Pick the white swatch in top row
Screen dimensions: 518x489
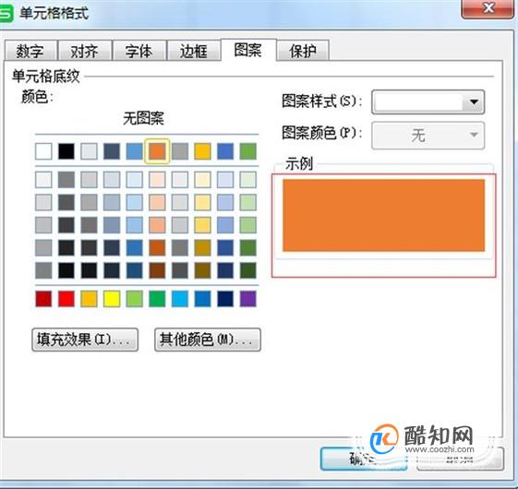click(43, 151)
